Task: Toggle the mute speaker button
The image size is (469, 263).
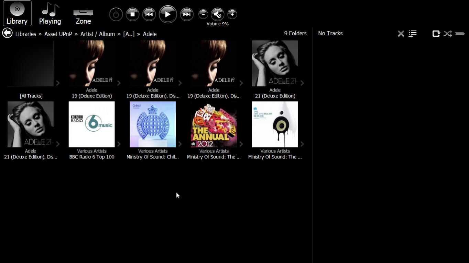Action: click(x=217, y=14)
